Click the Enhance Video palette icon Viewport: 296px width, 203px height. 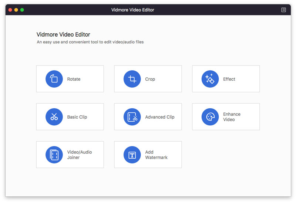pyautogui.click(x=210, y=117)
